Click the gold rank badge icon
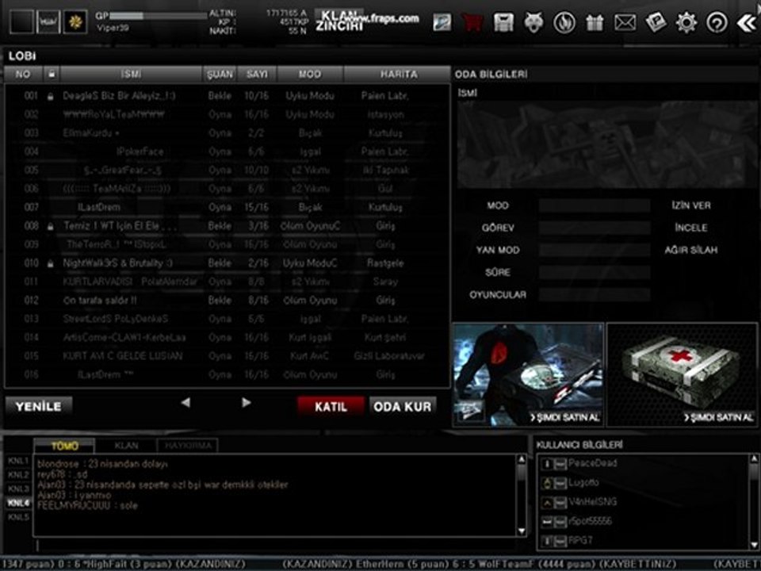Viewport: 761px width, 571px height. click(x=75, y=22)
